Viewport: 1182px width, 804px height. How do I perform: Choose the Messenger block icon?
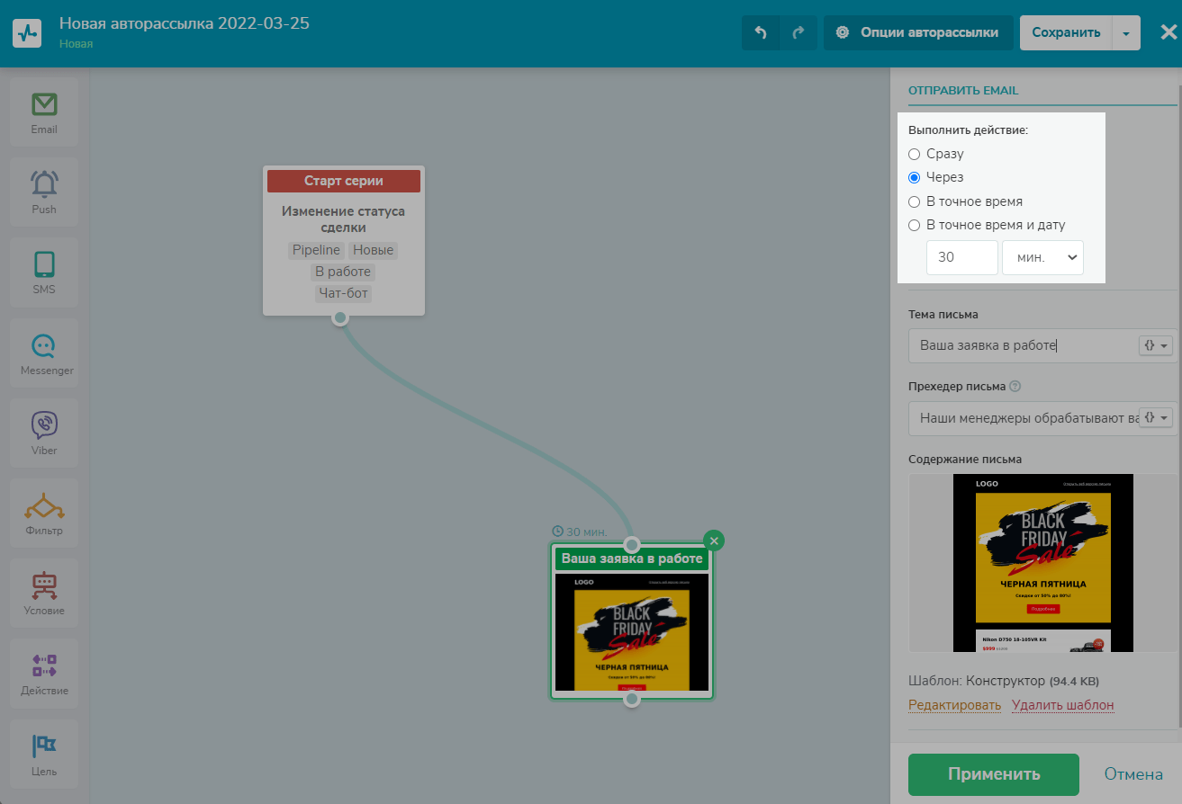(x=44, y=352)
